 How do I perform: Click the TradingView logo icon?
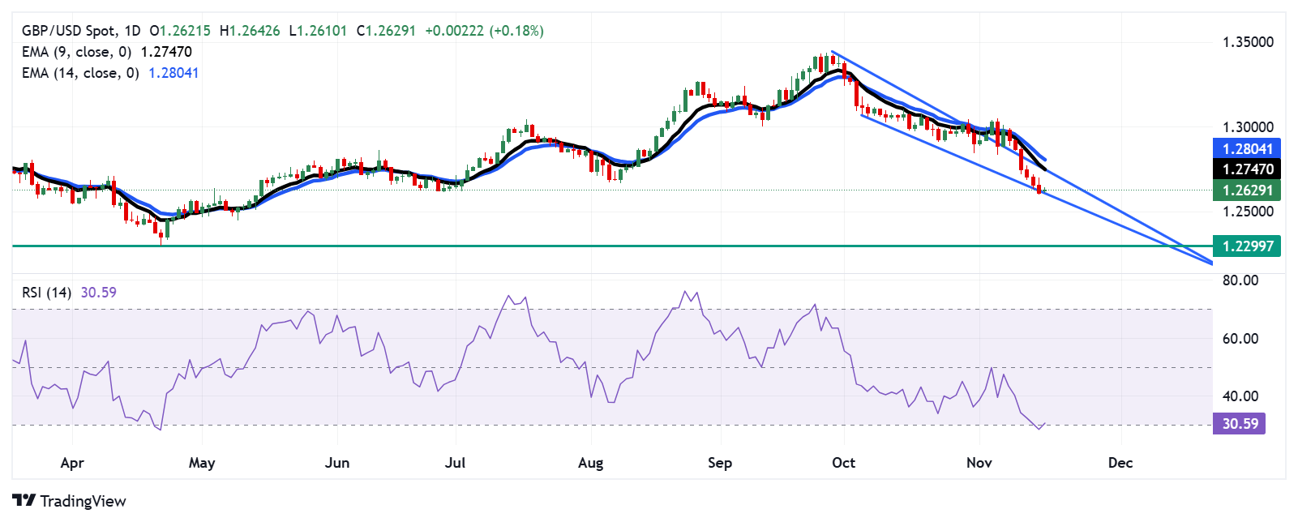click(x=24, y=500)
